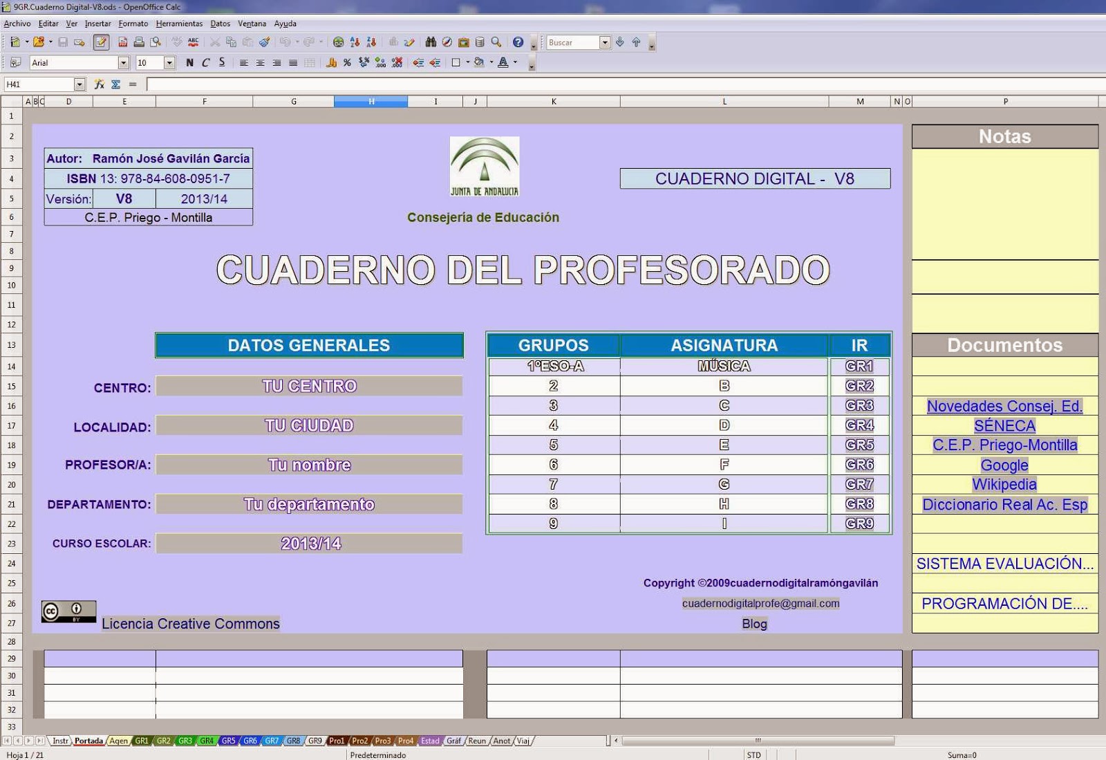Open the Herramientas menu

pos(179,23)
